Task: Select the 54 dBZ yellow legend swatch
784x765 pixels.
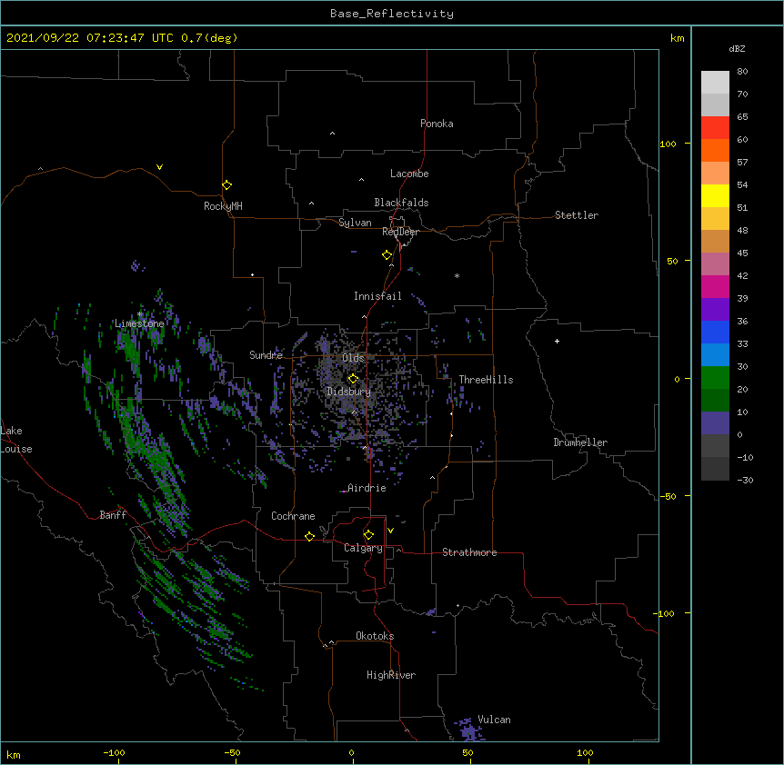Action: point(715,195)
